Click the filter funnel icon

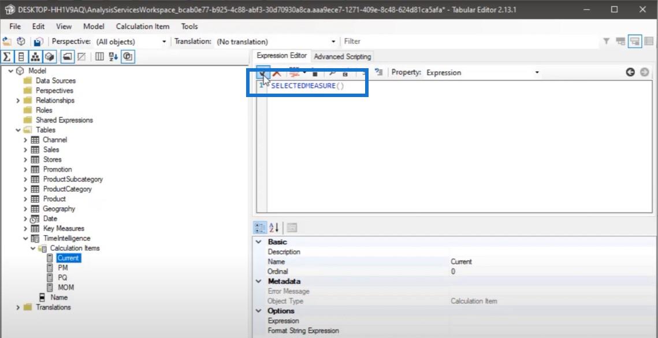click(x=607, y=41)
